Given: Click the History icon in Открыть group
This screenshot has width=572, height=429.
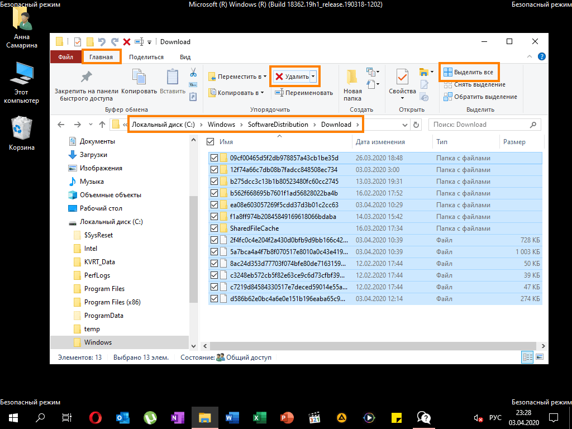Looking at the screenshot, I should (x=425, y=97).
